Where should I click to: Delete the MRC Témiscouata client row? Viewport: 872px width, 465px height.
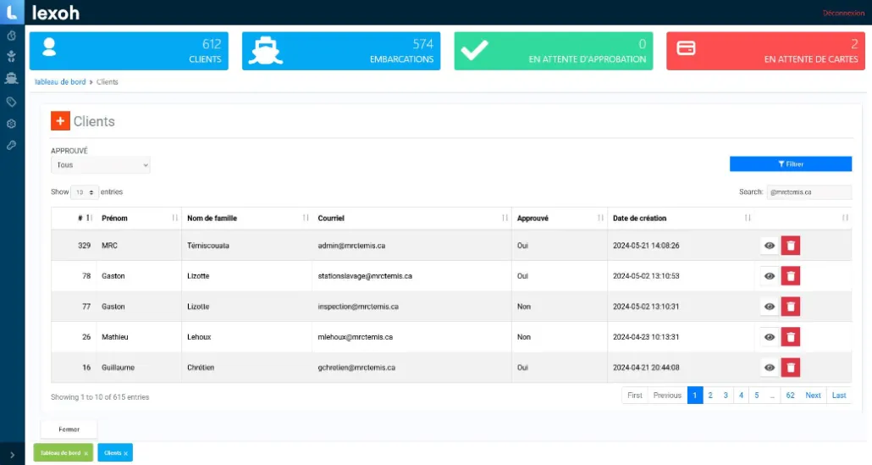(790, 246)
